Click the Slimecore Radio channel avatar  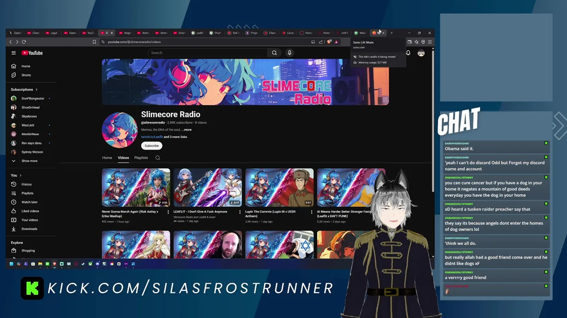[x=120, y=130]
